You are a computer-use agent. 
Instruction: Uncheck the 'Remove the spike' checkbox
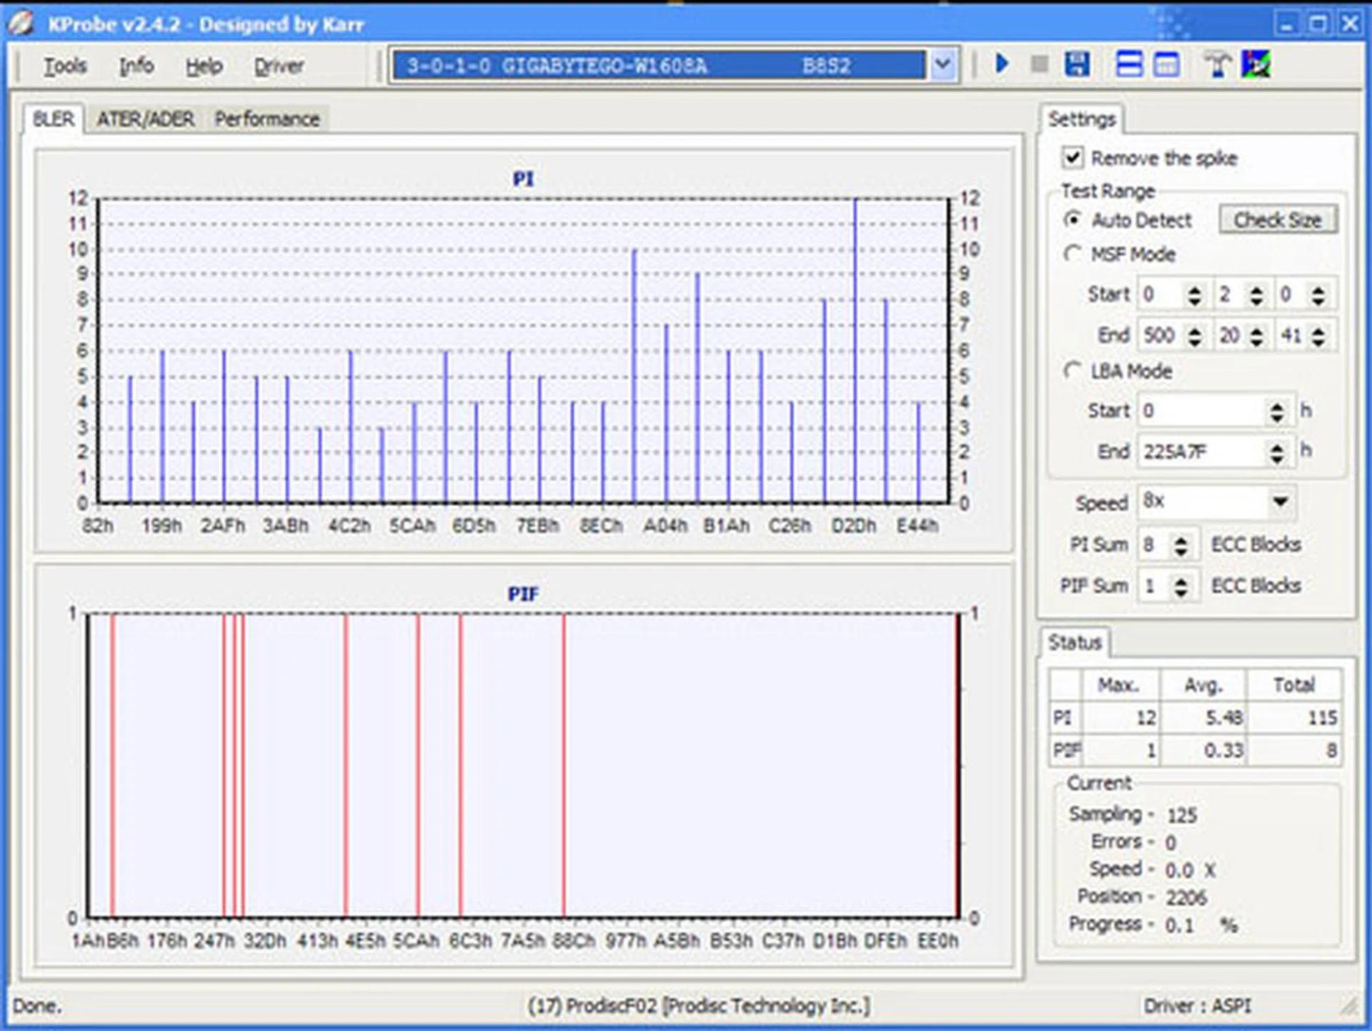[1073, 157]
